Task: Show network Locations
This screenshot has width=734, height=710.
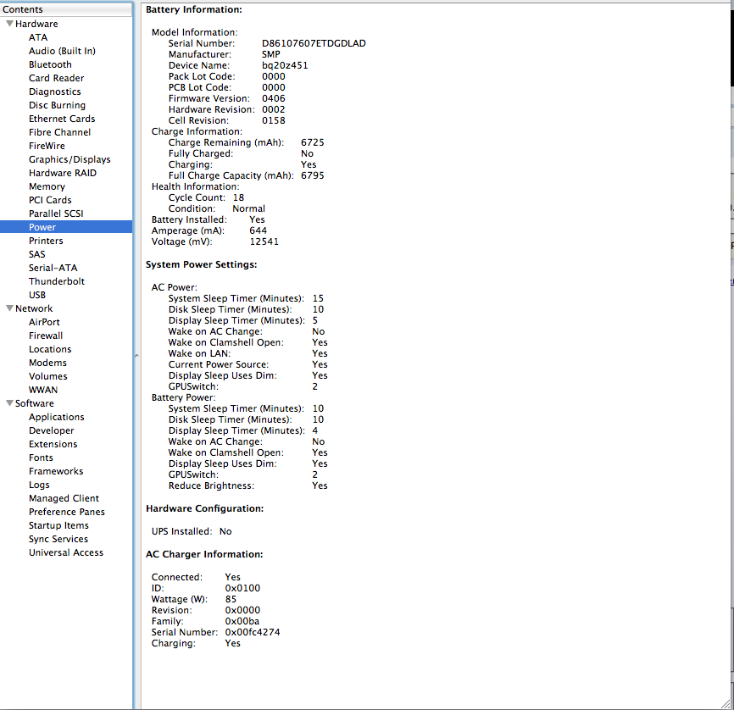Action: [x=50, y=350]
